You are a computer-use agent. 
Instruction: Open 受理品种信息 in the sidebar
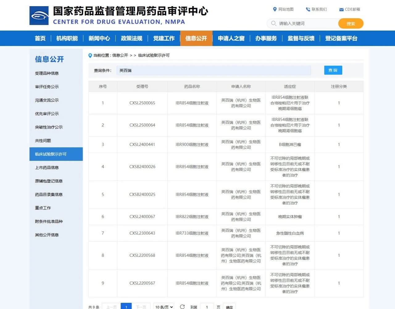47,73
